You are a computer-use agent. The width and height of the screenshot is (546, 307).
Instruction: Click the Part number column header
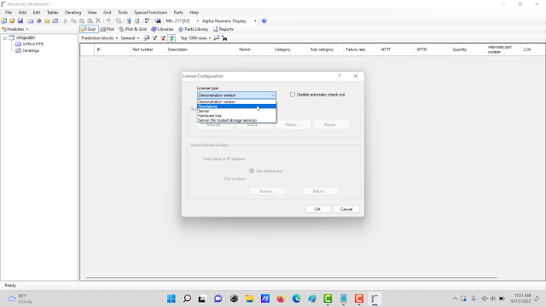tap(148, 49)
